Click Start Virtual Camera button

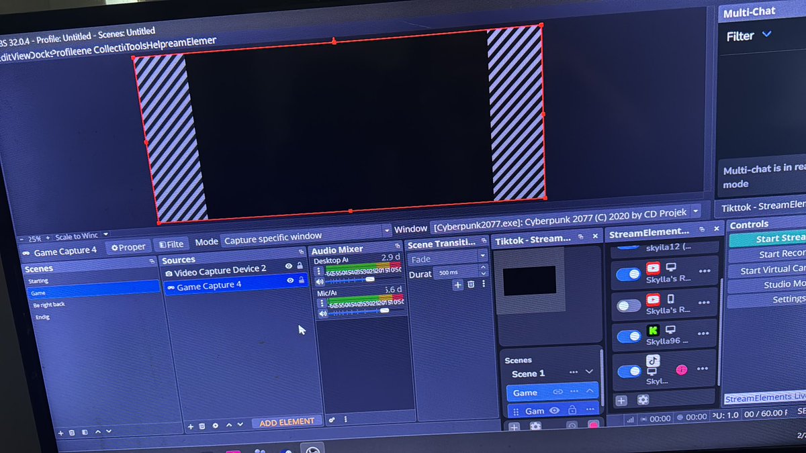click(768, 269)
